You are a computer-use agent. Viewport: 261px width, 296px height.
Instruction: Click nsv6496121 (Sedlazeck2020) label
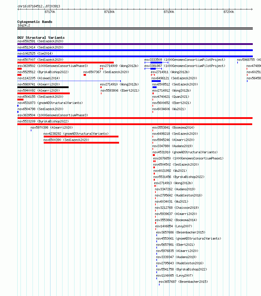[x=174, y=78]
